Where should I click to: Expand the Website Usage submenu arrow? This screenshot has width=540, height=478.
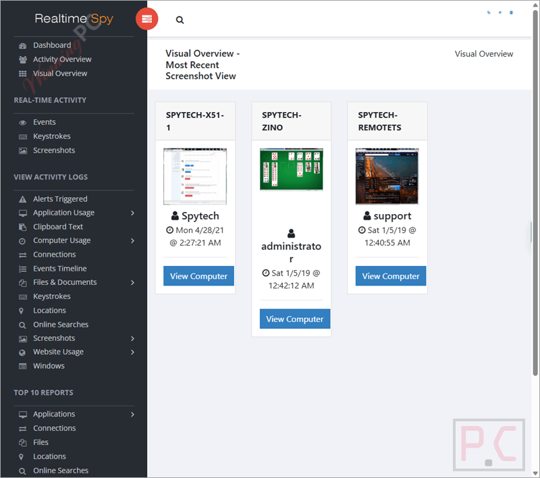(132, 352)
